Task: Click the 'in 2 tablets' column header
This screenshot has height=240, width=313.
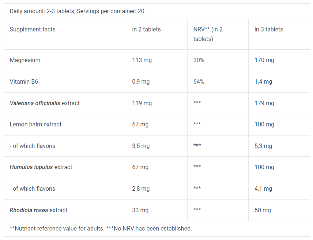Action: click(x=146, y=29)
